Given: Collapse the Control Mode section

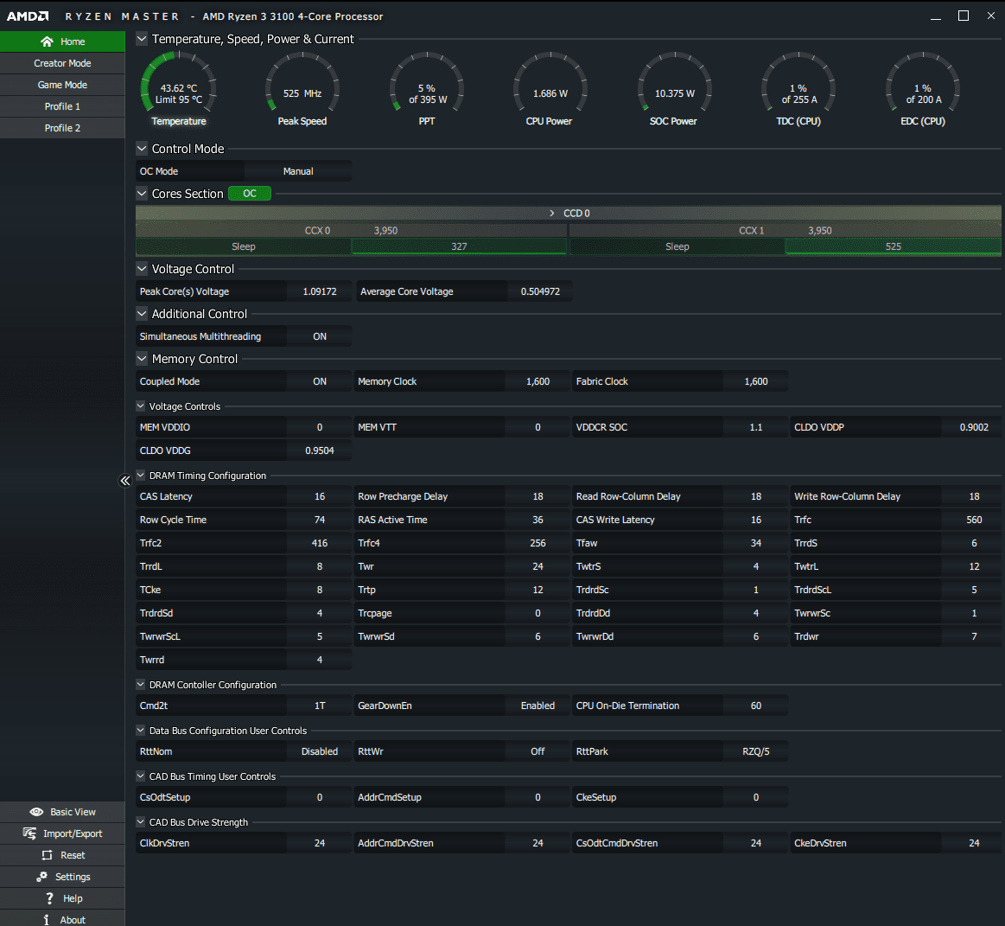Looking at the screenshot, I should pos(142,149).
